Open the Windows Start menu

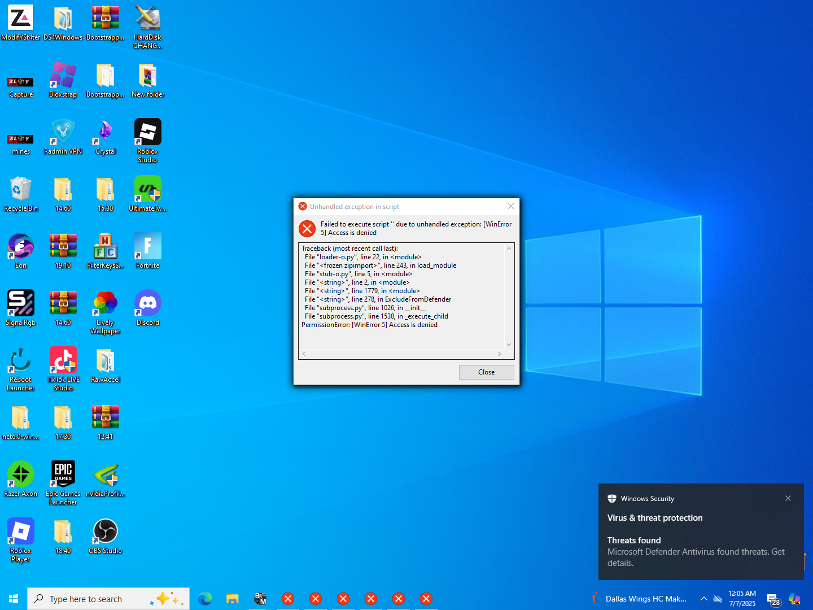pyautogui.click(x=14, y=599)
